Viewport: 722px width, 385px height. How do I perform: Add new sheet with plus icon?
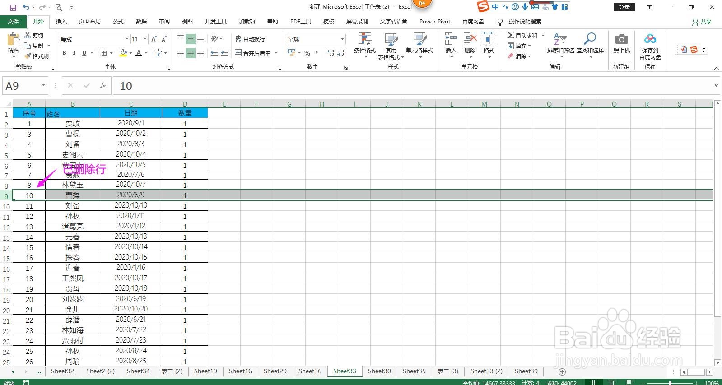(562, 371)
